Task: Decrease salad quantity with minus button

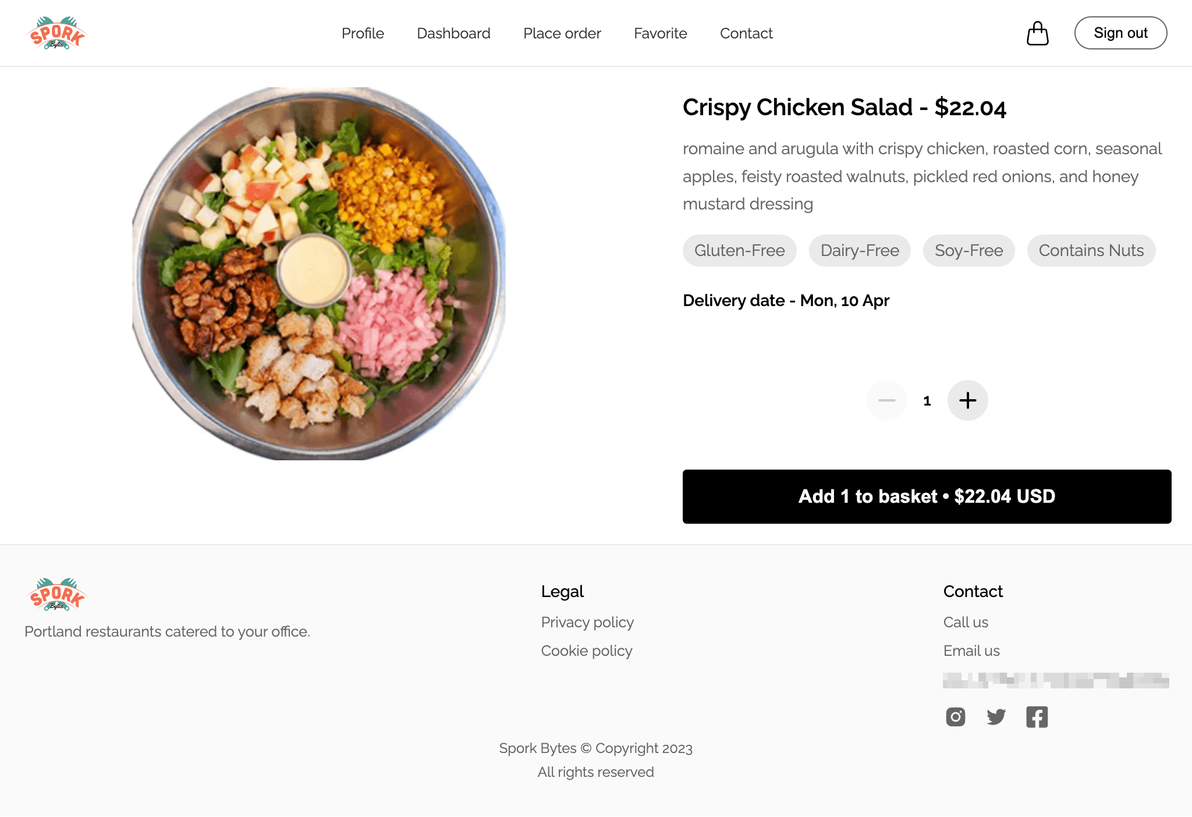Action: click(x=886, y=400)
